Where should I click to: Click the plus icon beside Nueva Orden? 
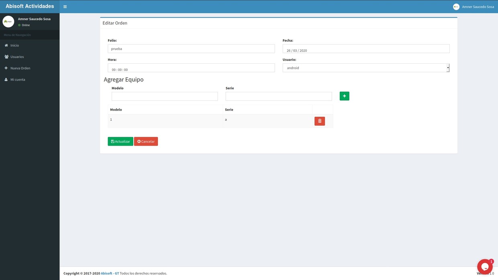[6, 68]
